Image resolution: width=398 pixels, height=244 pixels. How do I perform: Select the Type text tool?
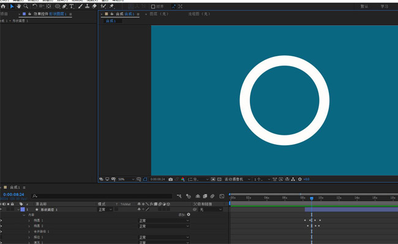(x=71, y=6)
